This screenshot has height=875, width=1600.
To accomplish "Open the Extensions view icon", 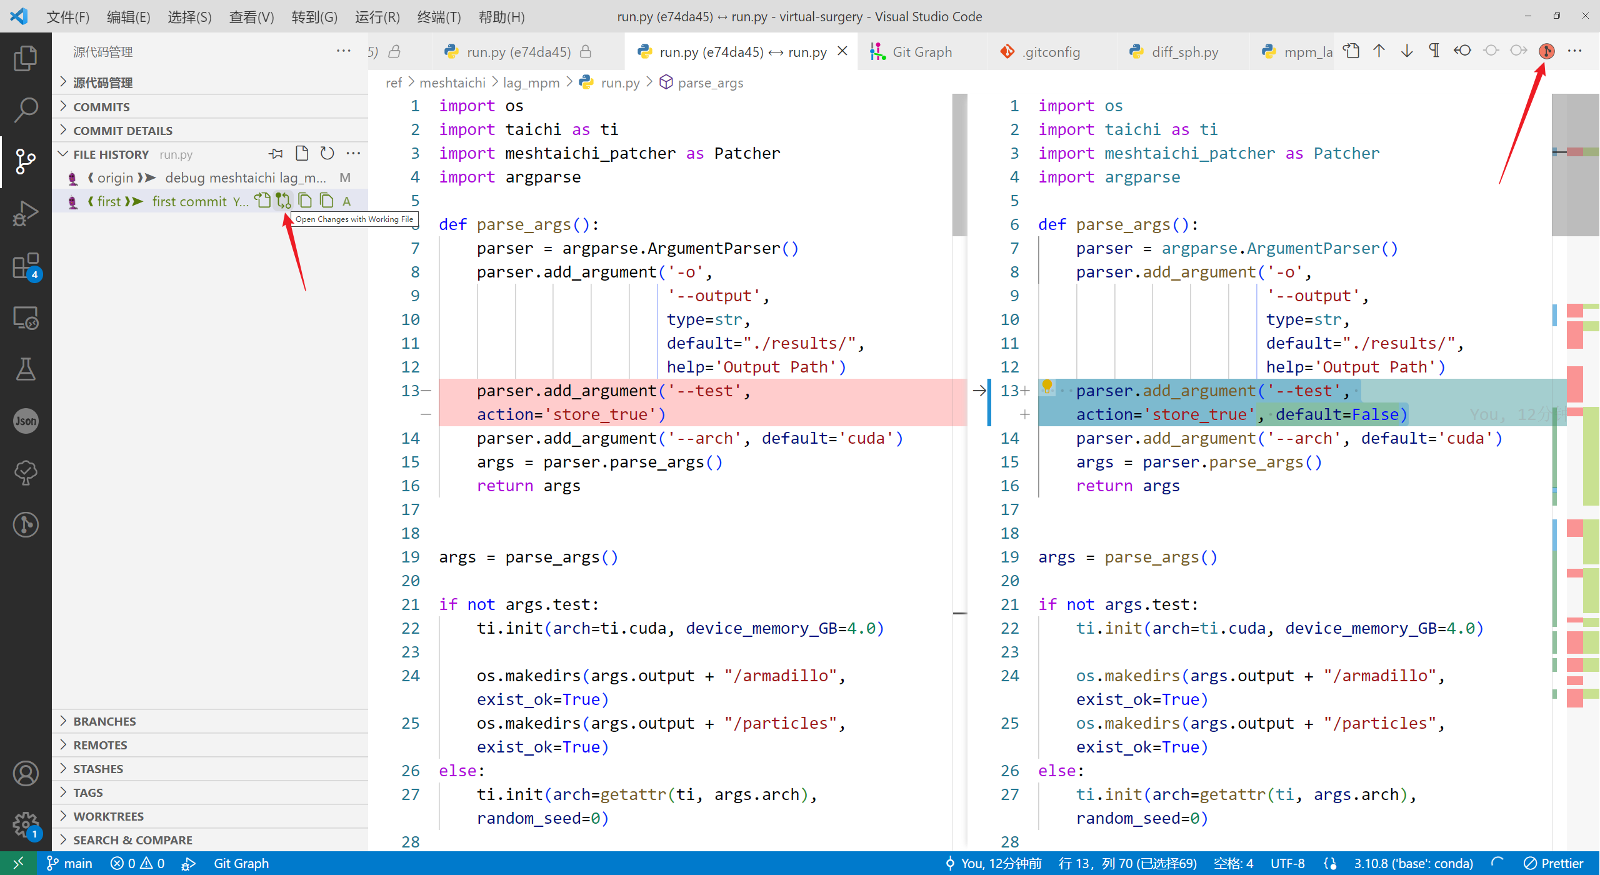I will click(26, 266).
